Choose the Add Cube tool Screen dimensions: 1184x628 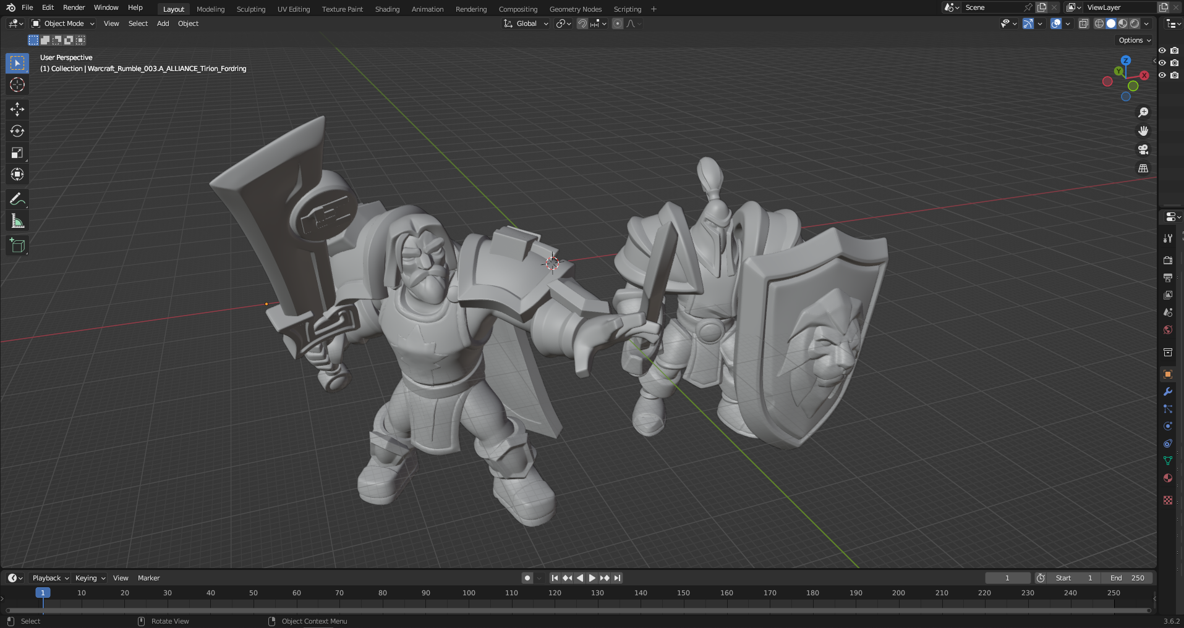click(17, 246)
